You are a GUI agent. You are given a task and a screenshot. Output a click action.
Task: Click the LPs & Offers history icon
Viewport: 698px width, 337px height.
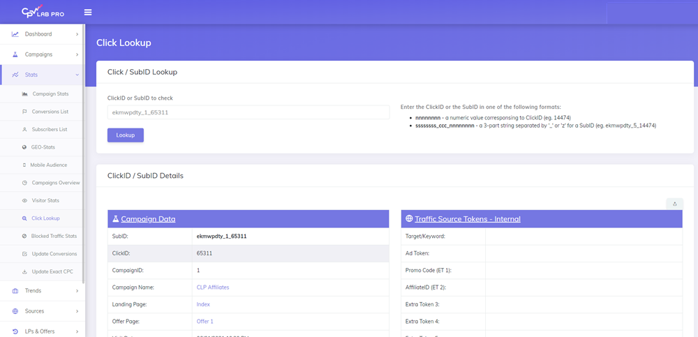(15, 331)
